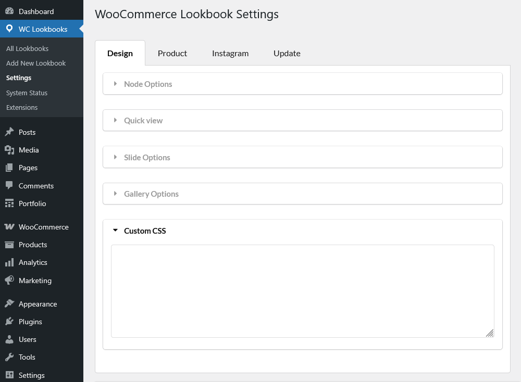Image resolution: width=521 pixels, height=382 pixels.
Task: Go to All Lookbooks
Action: click(27, 48)
